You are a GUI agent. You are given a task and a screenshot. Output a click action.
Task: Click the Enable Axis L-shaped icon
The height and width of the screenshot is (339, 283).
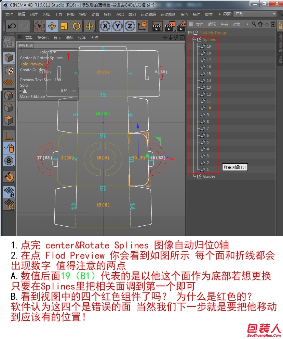click(x=9, y=136)
